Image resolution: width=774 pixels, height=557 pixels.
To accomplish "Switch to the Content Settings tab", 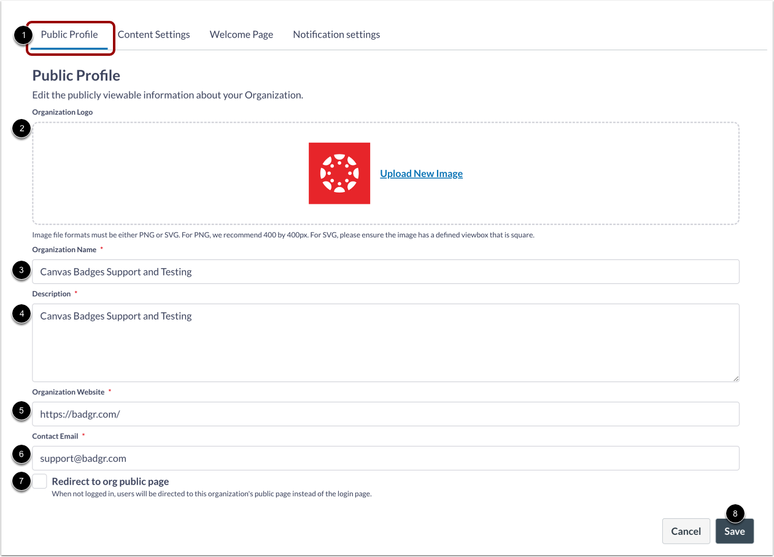I will (x=154, y=34).
